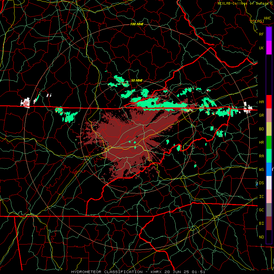Screen dimensions: 274x274
Task: Click the UK magenta legend swatch
Action: (269, 48)
